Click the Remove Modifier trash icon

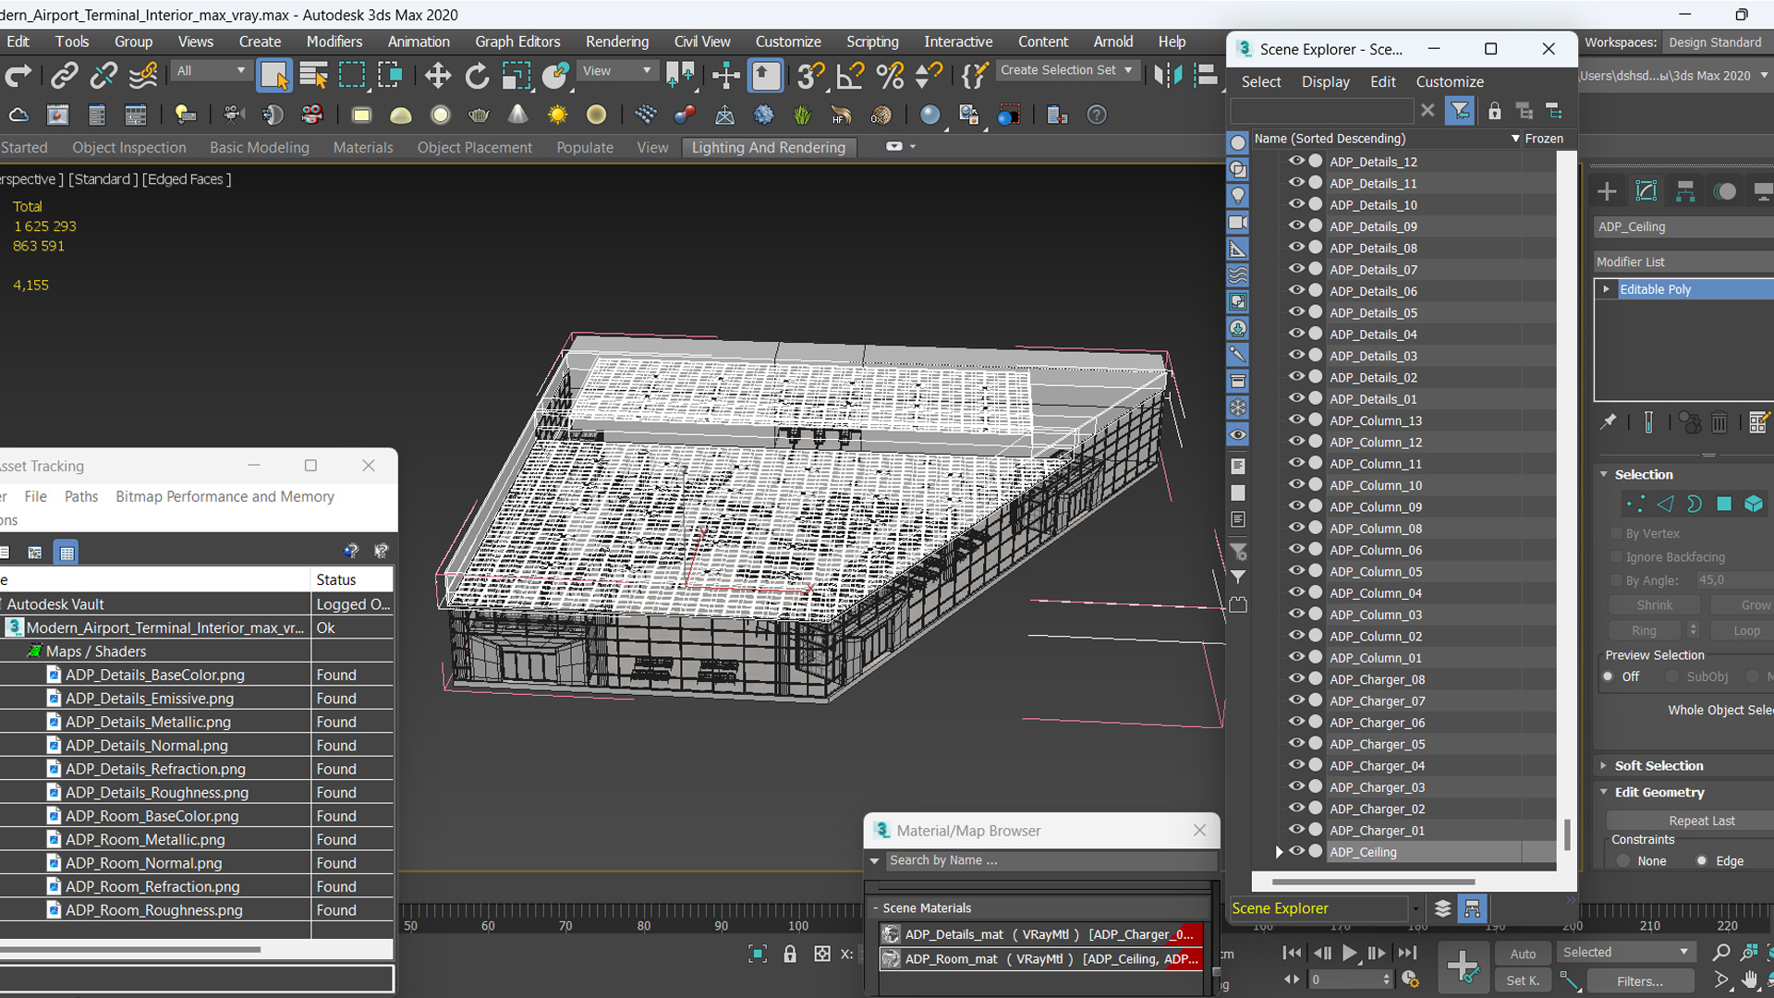(1719, 422)
